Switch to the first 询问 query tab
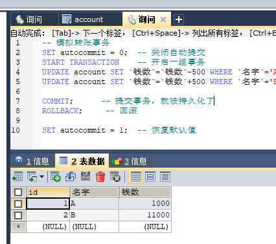 [34, 19]
